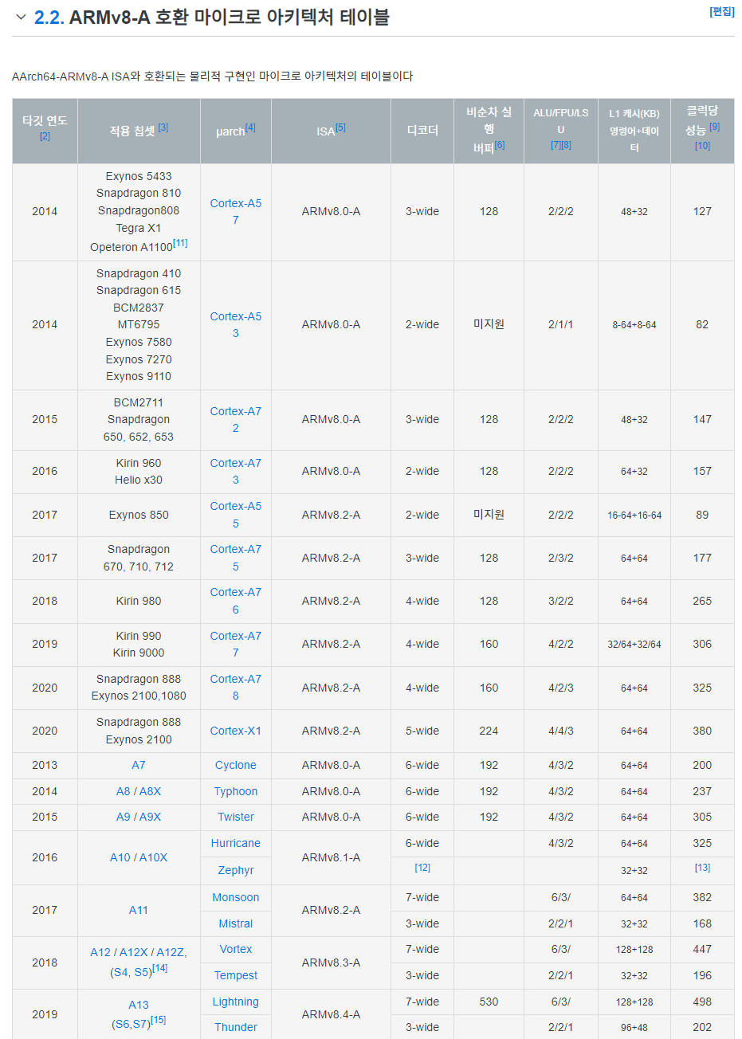
Task: Open footnote [9] next to 클럭당 성능
Action: (x=715, y=126)
